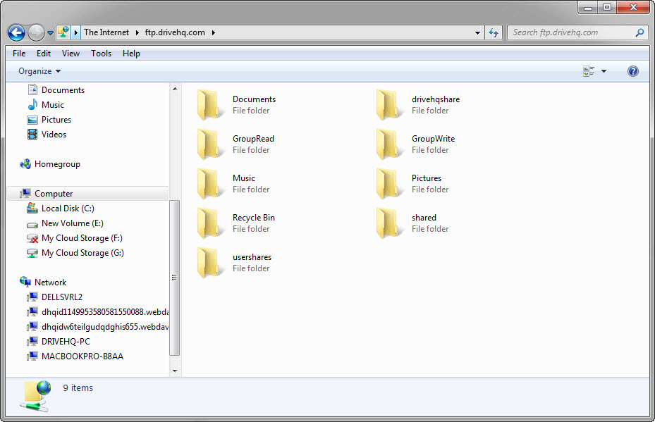The height and width of the screenshot is (422, 655).
Task: Open the Tools menu
Action: pos(101,54)
